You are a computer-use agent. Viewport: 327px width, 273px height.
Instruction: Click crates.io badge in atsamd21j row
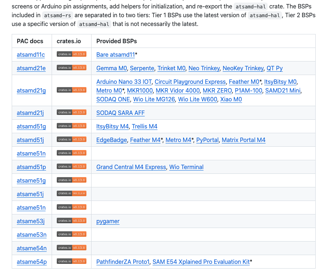[71, 112]
